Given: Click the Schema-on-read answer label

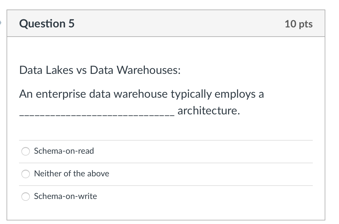Looking at the screenshot, I should tap(64, 151).
